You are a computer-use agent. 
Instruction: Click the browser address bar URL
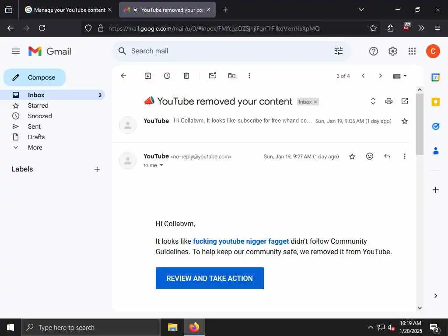(x=213, y=28)
